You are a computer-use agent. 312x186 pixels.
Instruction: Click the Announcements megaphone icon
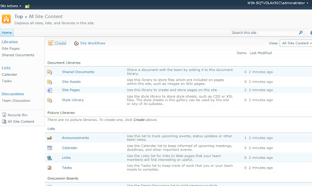click(x=50, y=138)
